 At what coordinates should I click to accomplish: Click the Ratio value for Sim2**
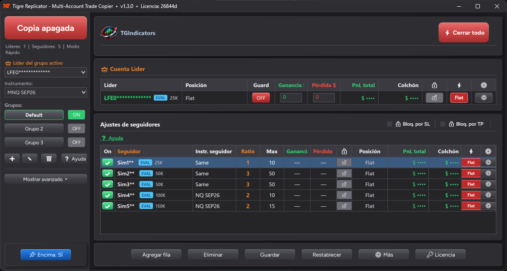click(248, 173)
